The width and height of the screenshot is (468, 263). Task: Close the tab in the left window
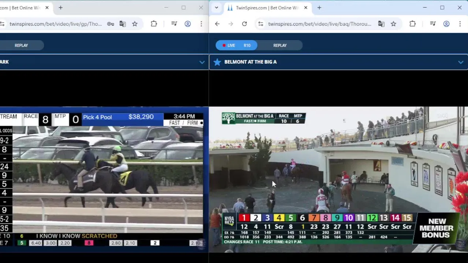coord(47,8)
